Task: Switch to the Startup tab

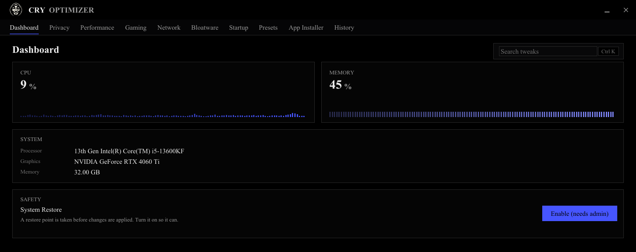Action: point(238,28)
